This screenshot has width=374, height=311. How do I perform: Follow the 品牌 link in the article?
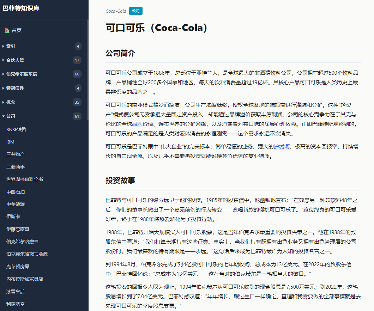click(137, 124)
